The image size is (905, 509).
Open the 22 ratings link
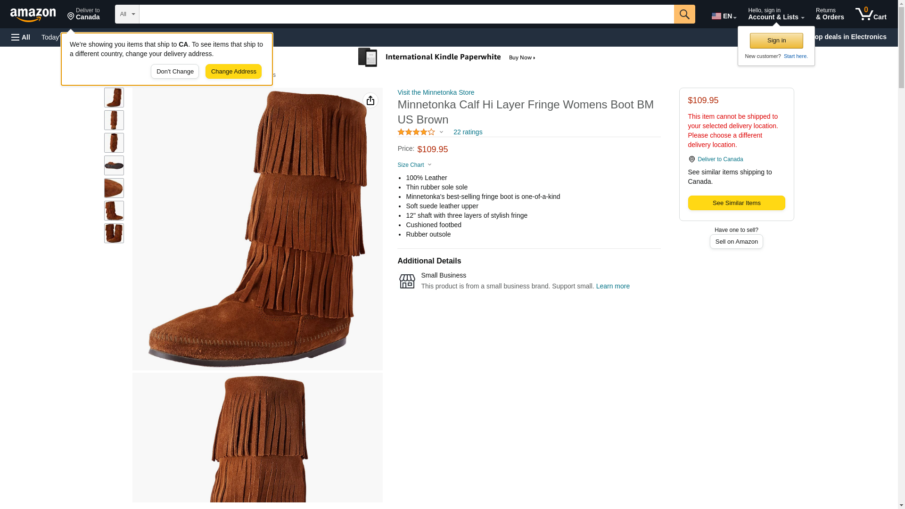point(468,132)
